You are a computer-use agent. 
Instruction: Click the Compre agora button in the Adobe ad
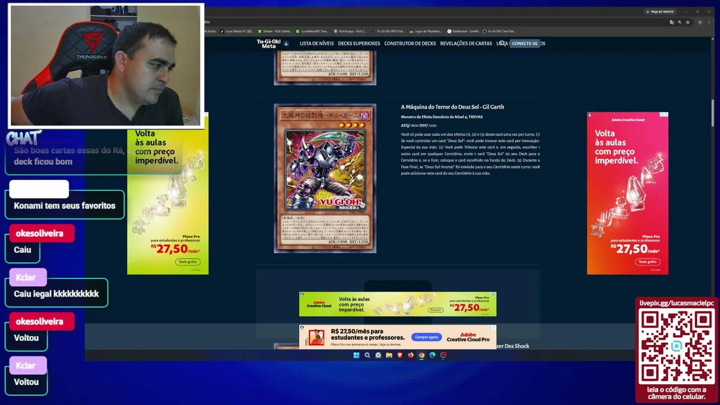pos(426,337)
